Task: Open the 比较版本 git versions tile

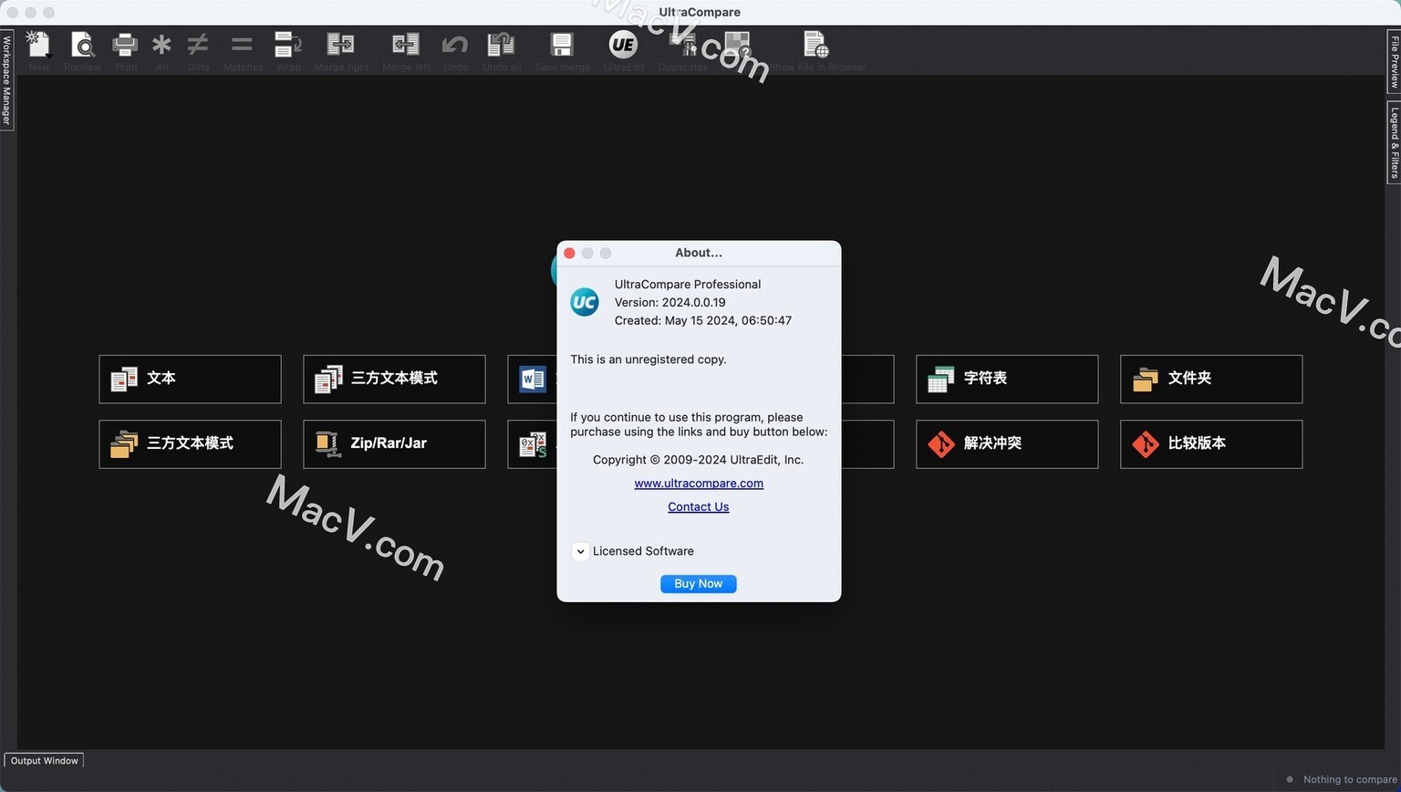Action: 1211,443
